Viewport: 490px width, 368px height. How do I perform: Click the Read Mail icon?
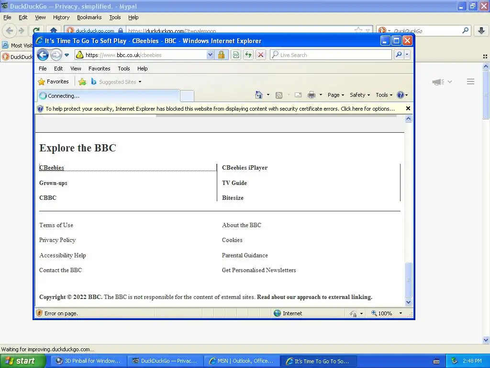(x=298, y=95)
